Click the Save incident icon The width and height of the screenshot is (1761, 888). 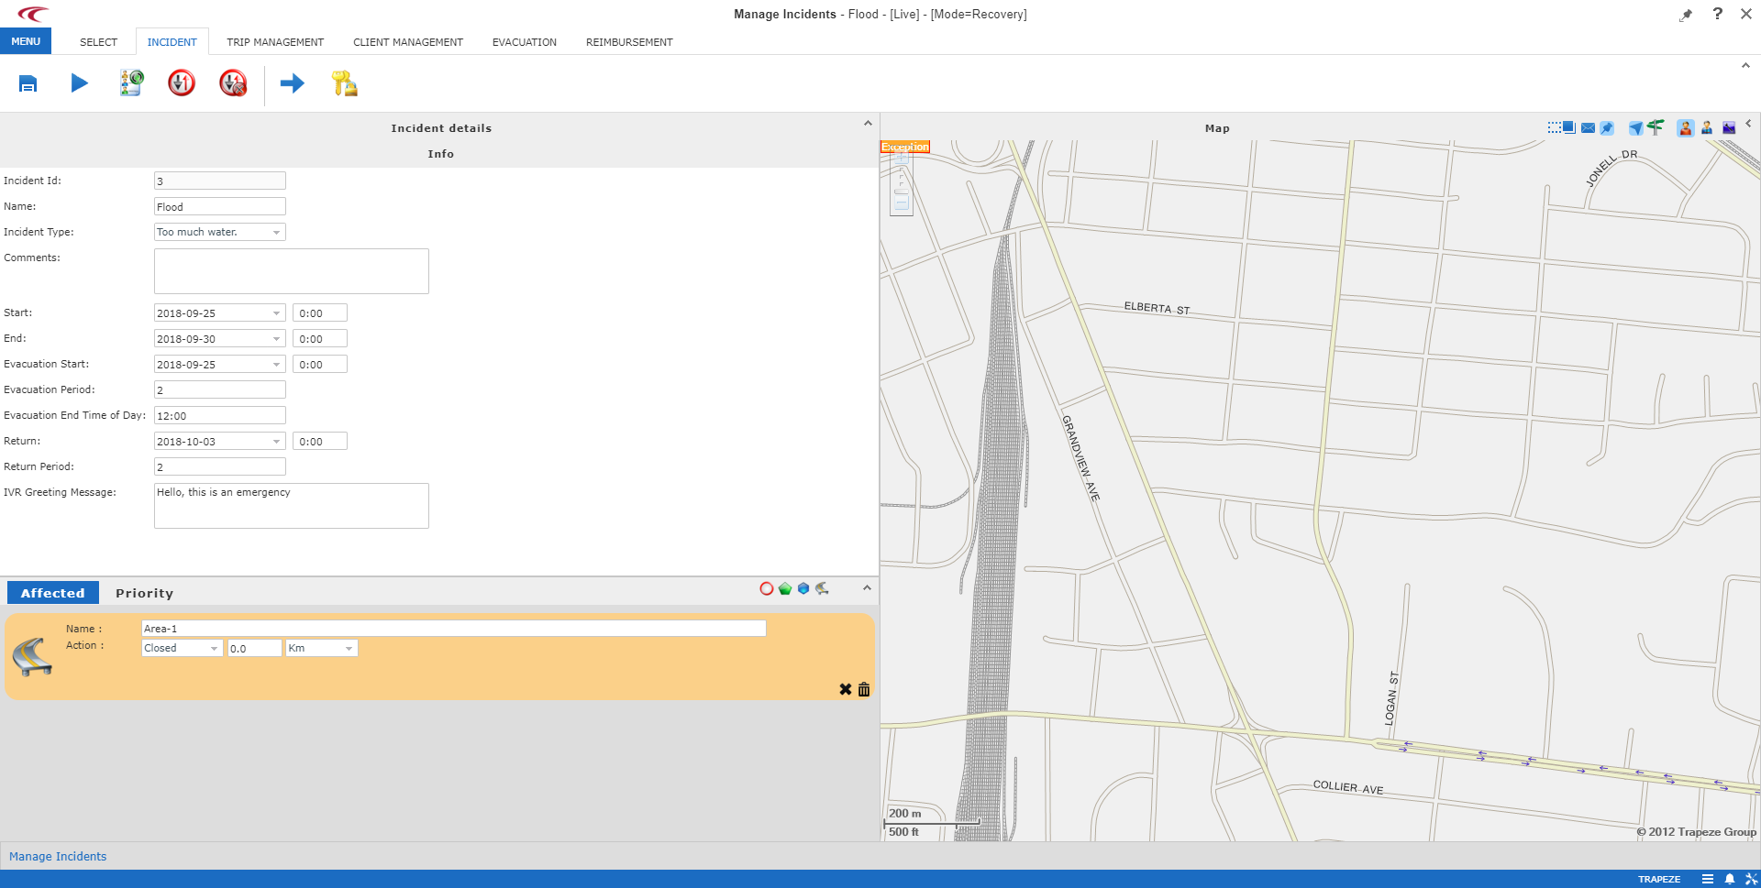pos(28,83)
